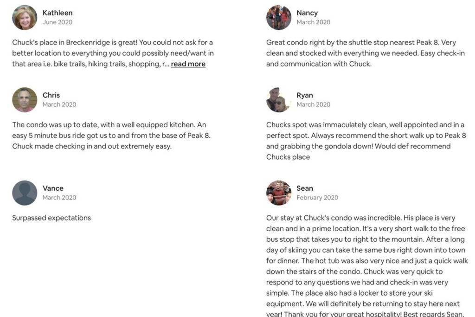Click the Surpassed expectations review text
This screenshot has height=317, width=475.
(51, 218)
